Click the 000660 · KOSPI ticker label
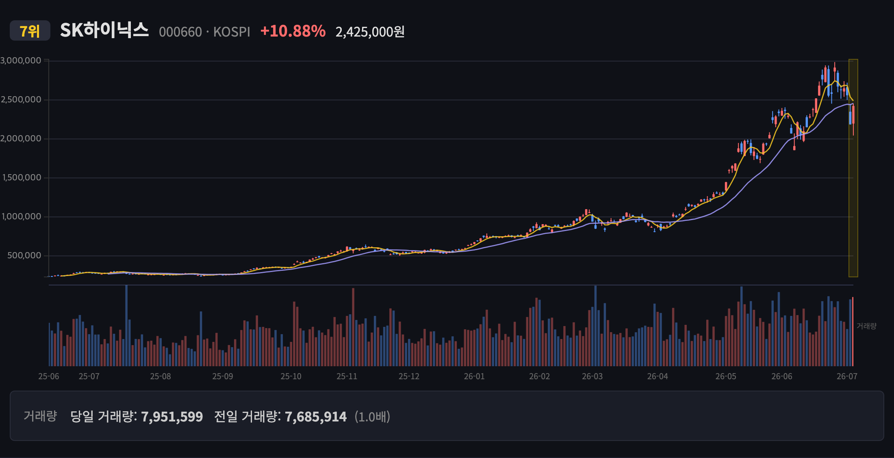Viewport: 894px width, 458px height. tap(204, 32)
